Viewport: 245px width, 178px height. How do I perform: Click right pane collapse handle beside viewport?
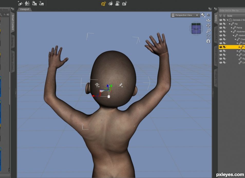213,93
